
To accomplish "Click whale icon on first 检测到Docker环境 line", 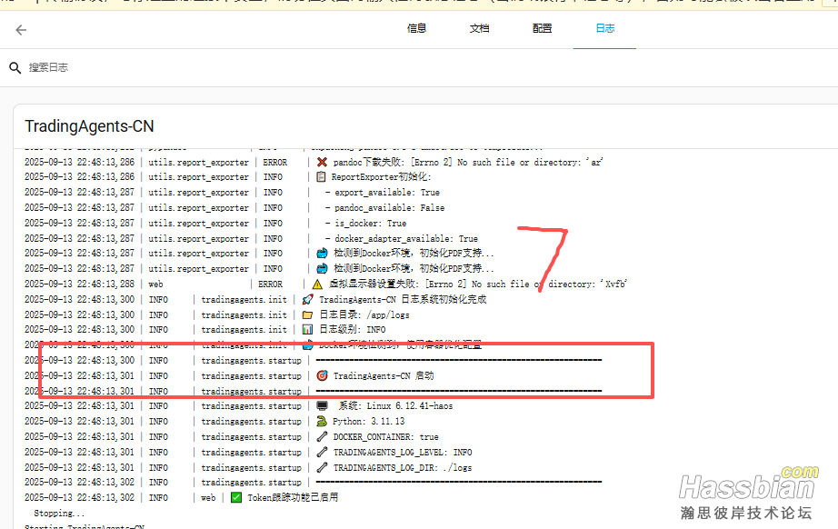I will point(322,254).
